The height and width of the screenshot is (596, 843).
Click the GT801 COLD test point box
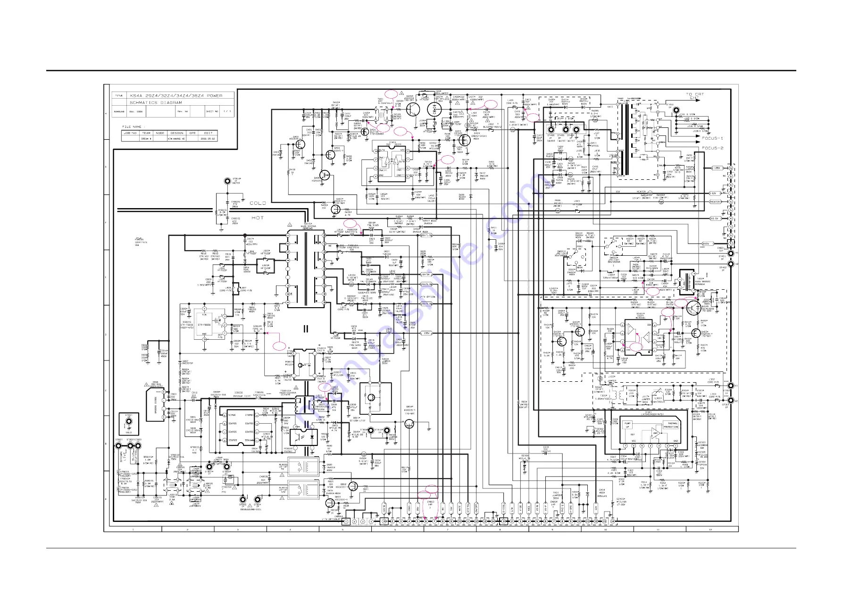[x=128, y=424]
